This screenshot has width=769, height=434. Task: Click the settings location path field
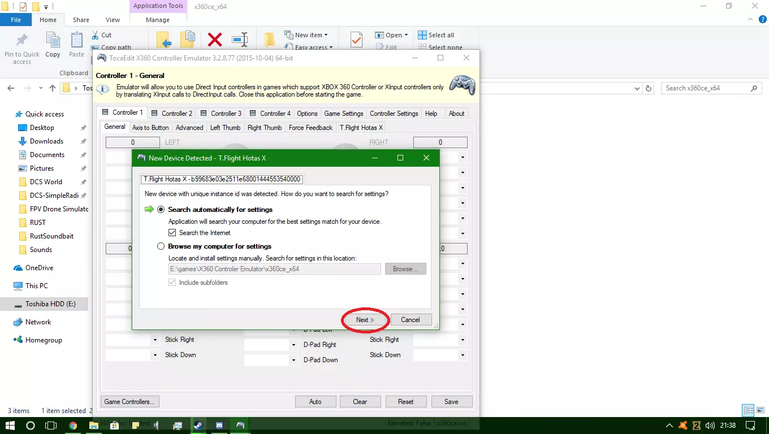(274, 269)
